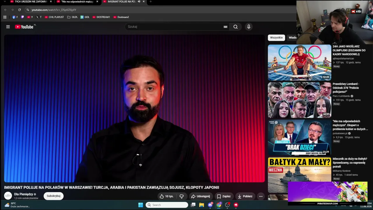Viewport: 373px width, 210px height.
Task: View site information icon in address bar
Action: coord(28,10)
